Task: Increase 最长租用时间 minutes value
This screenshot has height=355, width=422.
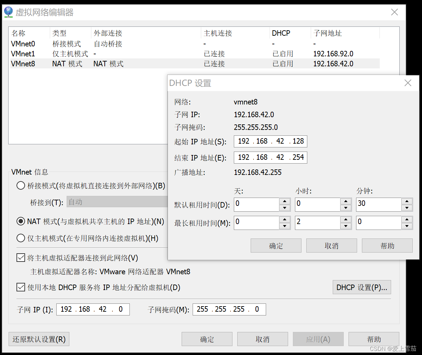Action: click(x=407, y=220)
